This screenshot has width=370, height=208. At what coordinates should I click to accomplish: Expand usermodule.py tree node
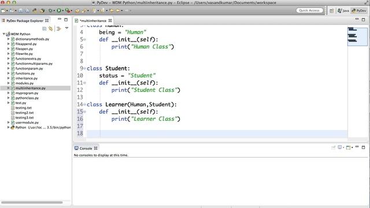(9, 122)
